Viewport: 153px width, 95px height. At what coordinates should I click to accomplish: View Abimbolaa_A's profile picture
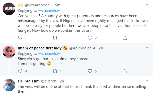pyautogui.click(x=9, y=52)
